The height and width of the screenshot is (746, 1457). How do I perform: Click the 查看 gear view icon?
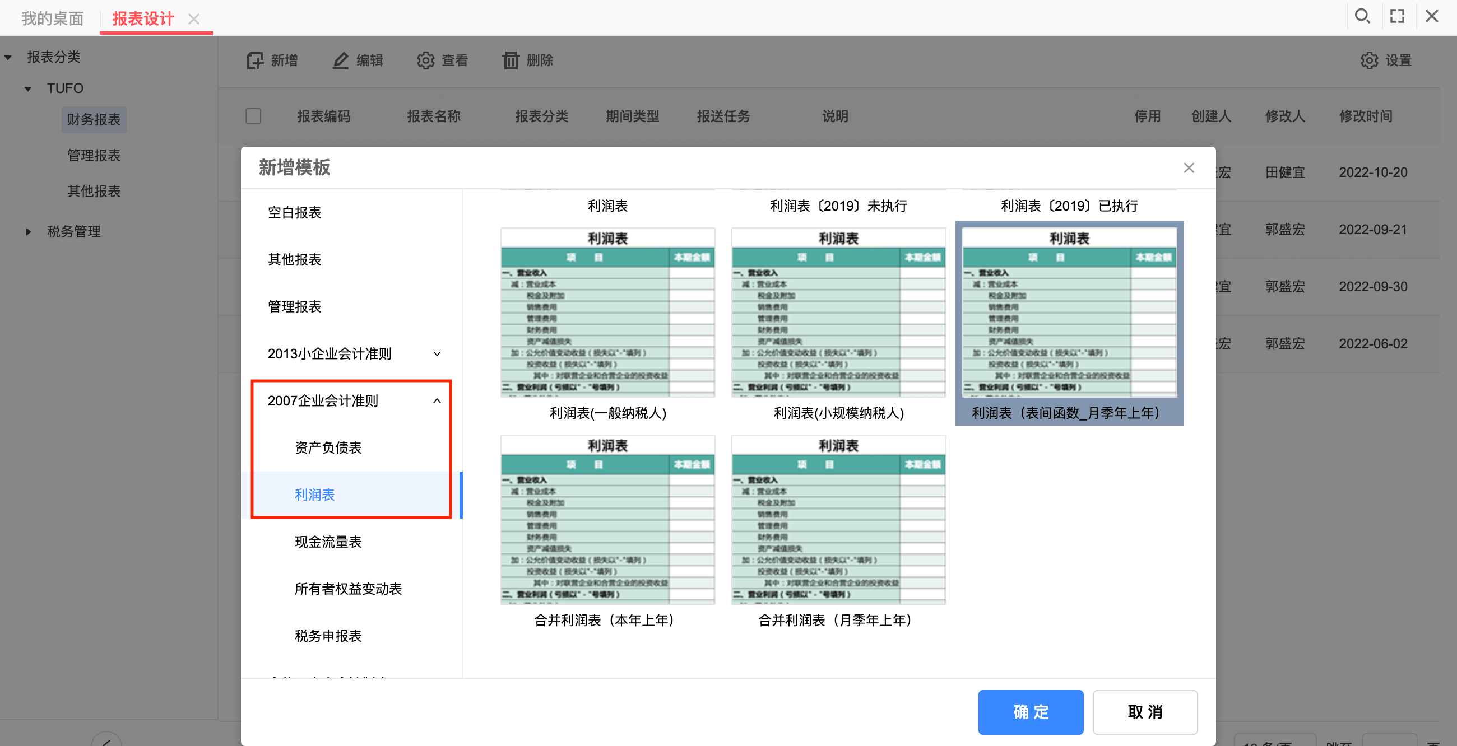click(x=425, y=60)
